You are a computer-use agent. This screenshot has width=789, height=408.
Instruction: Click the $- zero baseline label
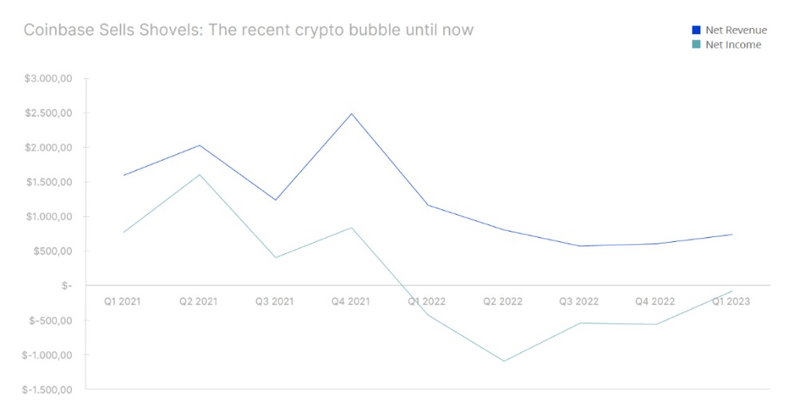click(66, 286)
